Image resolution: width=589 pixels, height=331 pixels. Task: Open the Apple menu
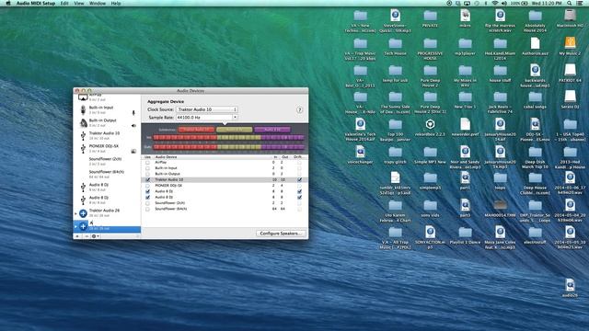(8, 3)
